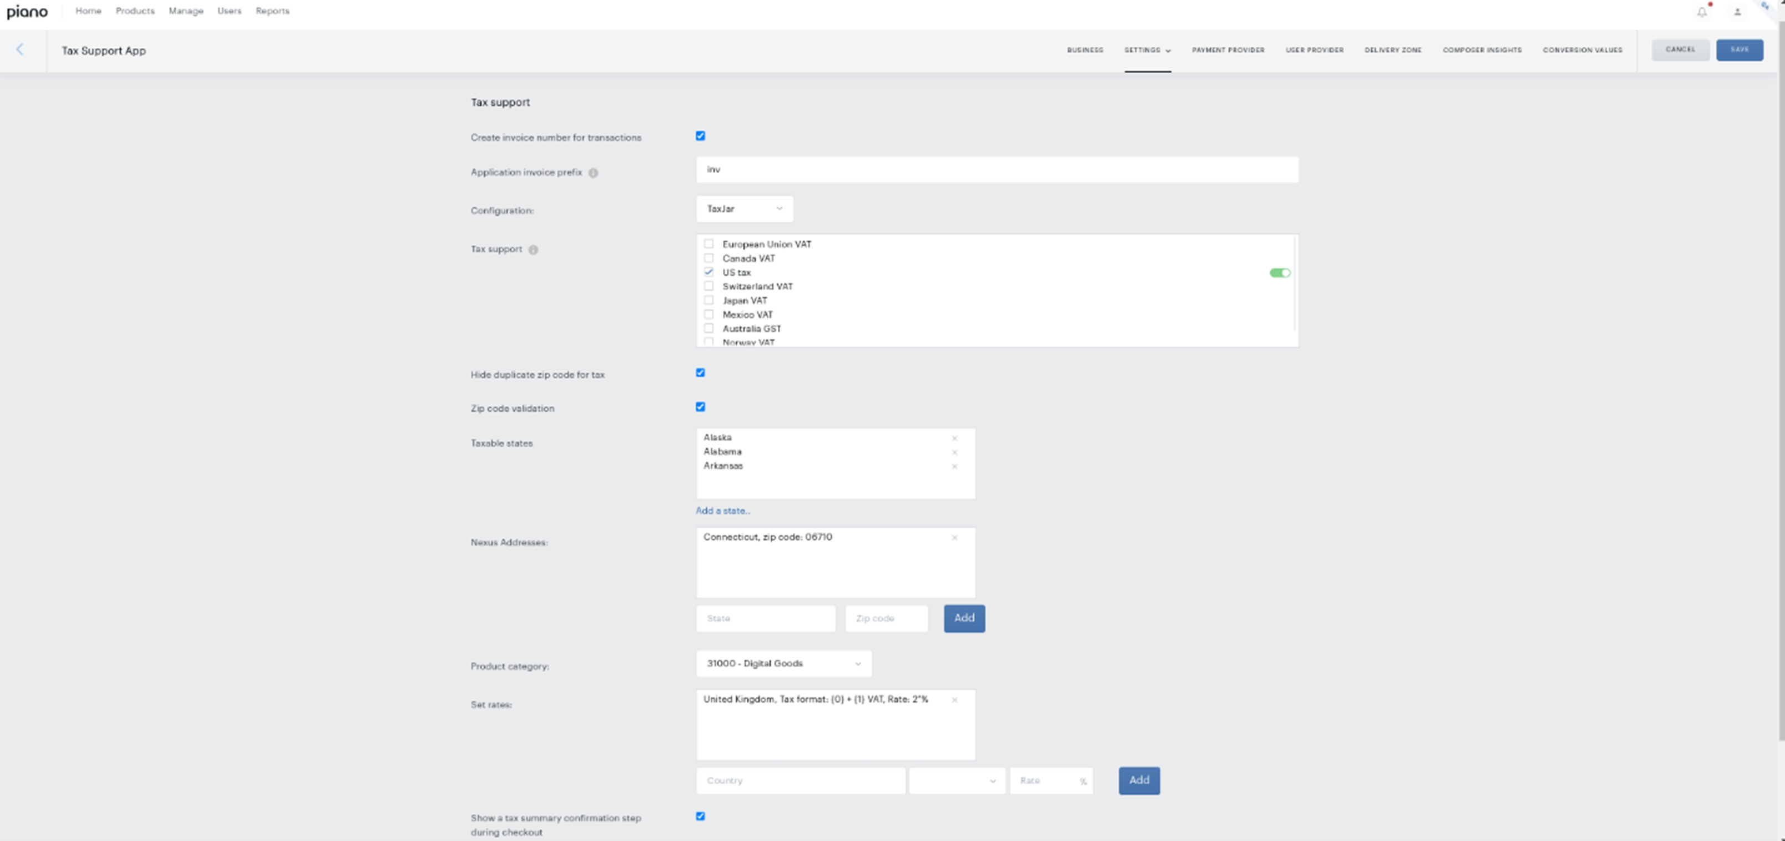Open the notifications bell icon
The height and width of the screenshot is (841, 1785).
[1702, 11]
